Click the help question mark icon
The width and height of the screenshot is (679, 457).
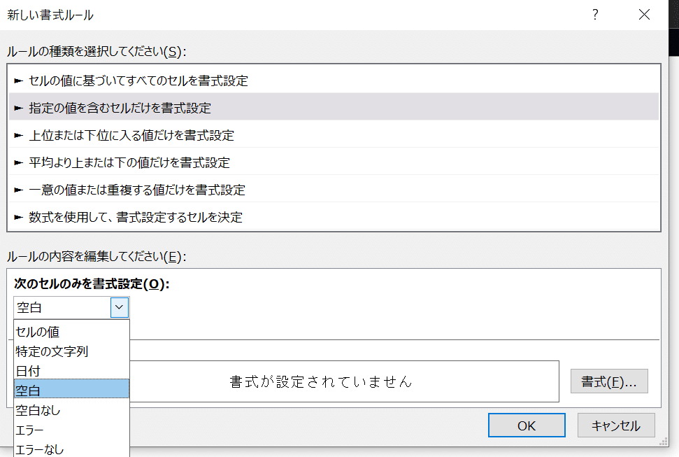[595, 15]
